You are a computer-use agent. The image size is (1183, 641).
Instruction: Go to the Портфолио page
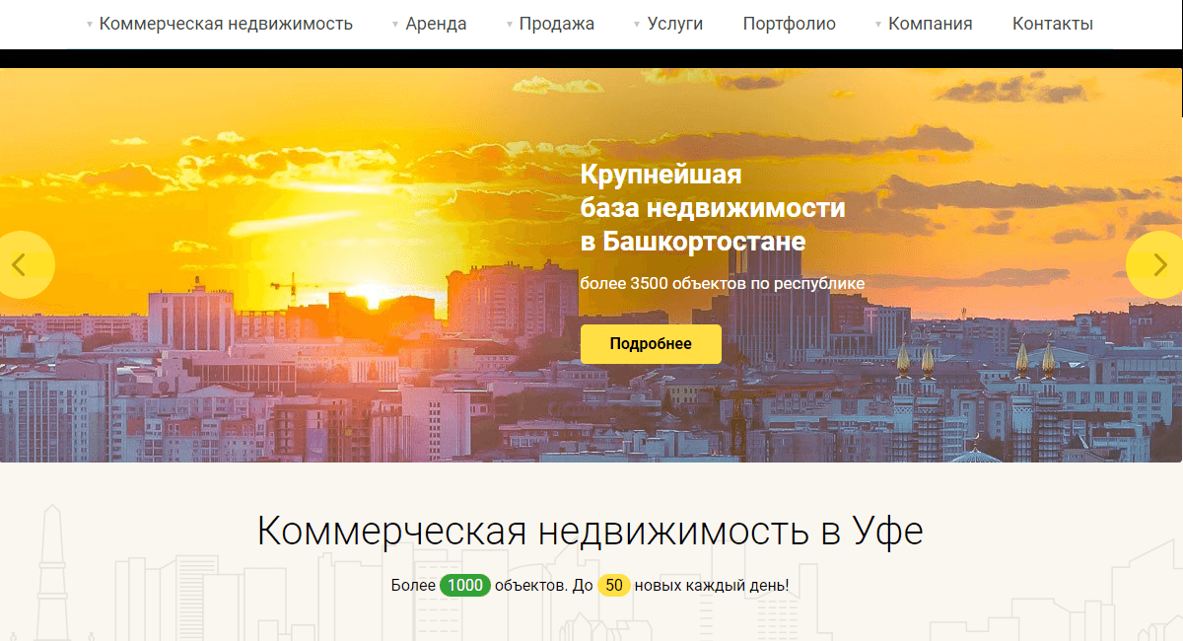tap(789, 24)
